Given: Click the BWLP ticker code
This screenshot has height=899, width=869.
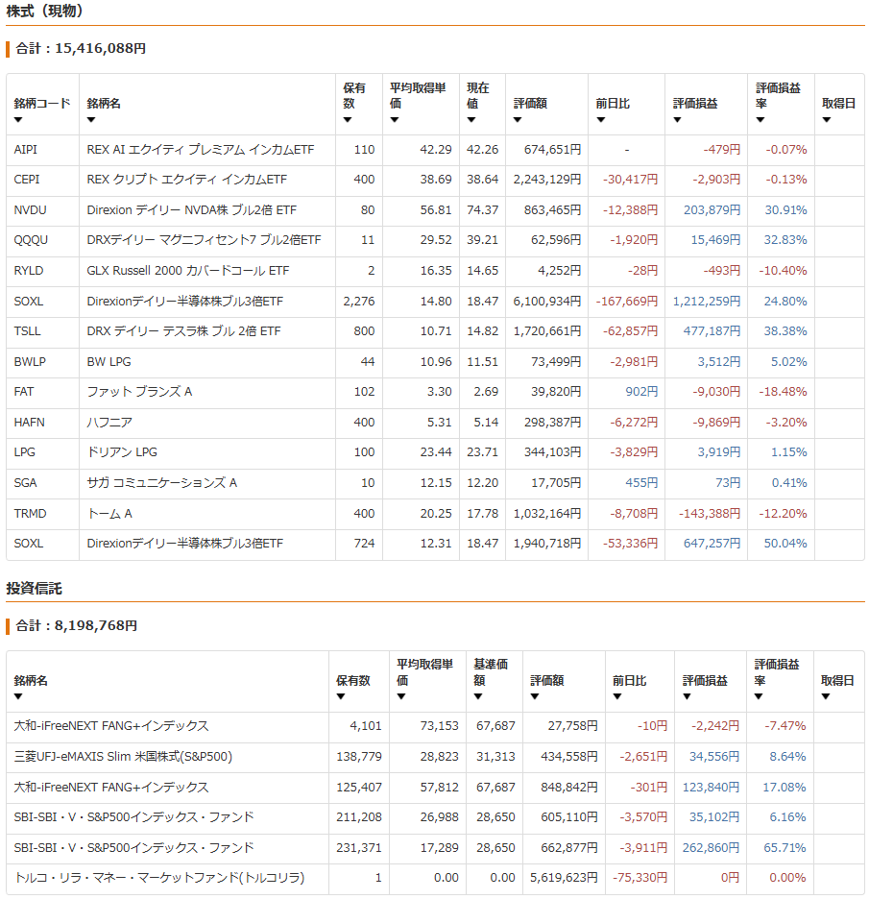Looking at the screenshot, I should (x=30, y=362).
